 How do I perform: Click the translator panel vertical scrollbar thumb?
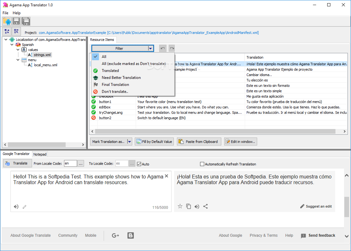coord(347,207)
